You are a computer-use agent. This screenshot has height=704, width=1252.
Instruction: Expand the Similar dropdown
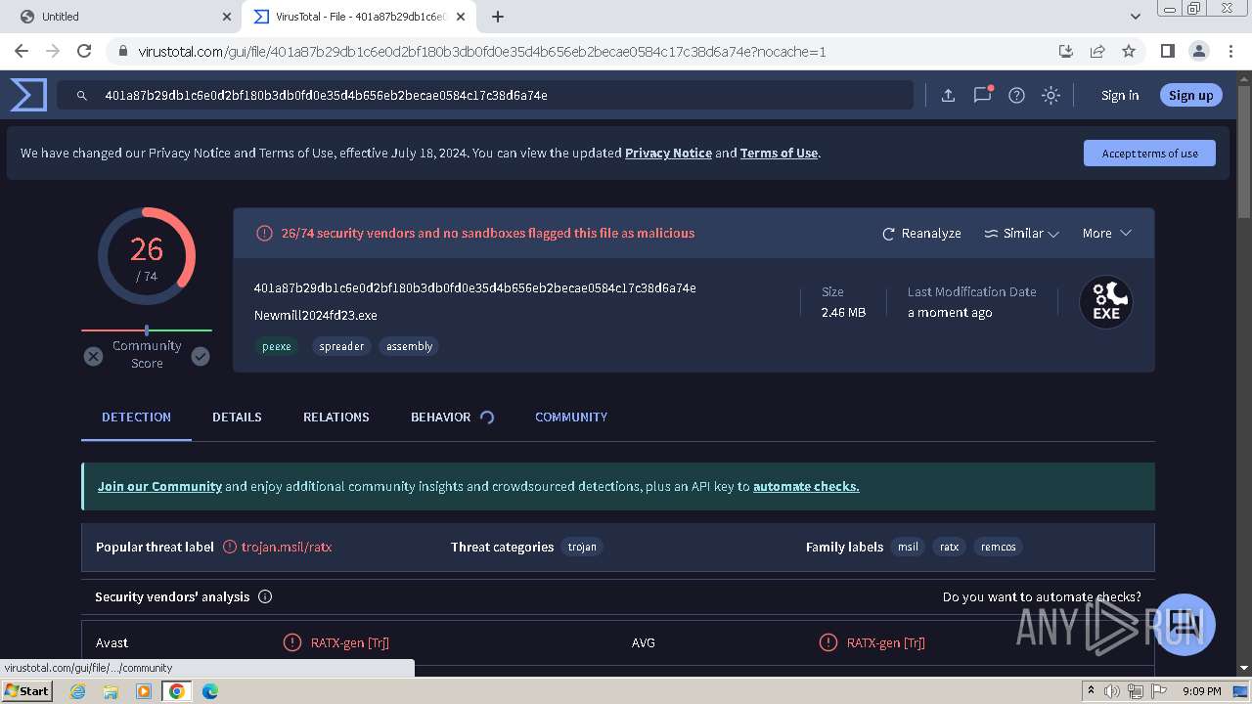1021,234
